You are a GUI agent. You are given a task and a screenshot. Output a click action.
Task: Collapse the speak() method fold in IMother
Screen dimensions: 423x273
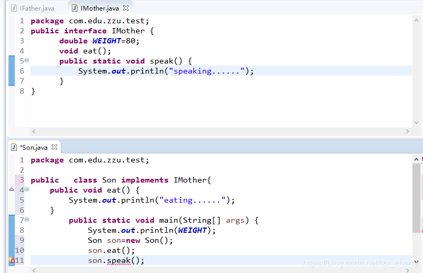(x=27, y=60)
